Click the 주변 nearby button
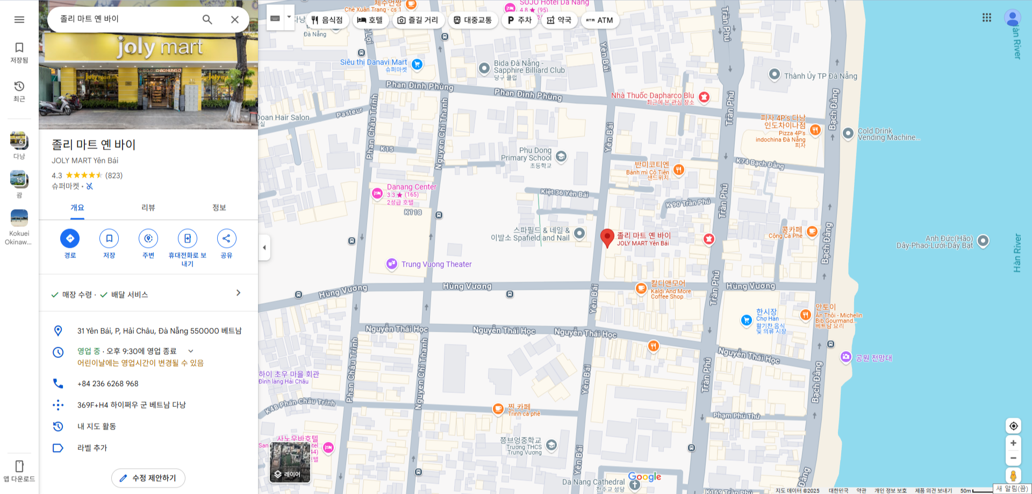The width and height of the screenshot is (1032, 494). pos(148,238)
